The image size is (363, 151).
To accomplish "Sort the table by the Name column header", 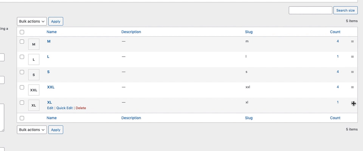I will point(51,32).
